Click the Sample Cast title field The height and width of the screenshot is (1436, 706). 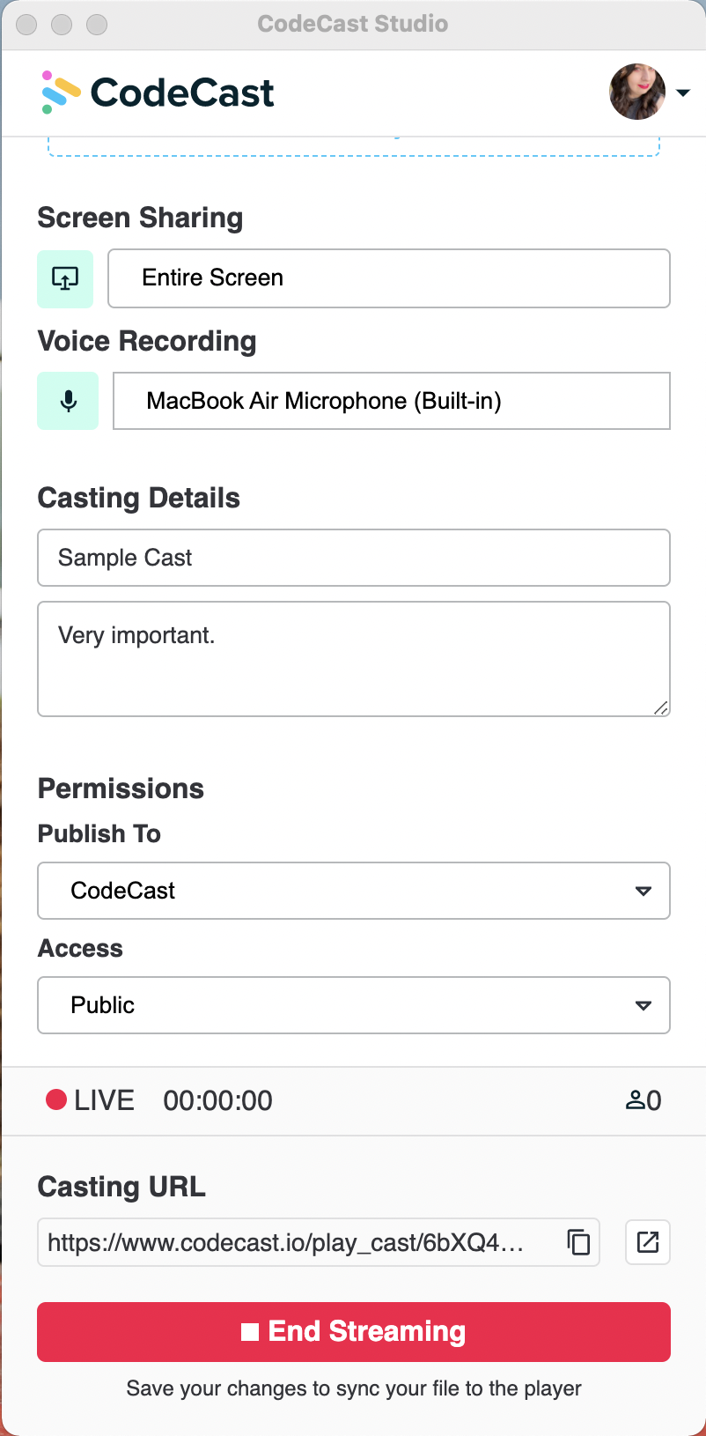click(354, 558)
